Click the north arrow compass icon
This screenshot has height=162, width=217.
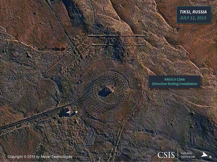(204, 154)
